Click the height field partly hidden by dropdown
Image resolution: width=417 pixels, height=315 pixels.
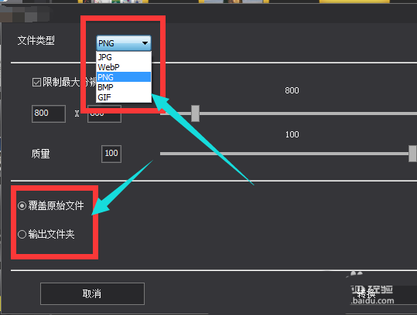coord(104,113)
